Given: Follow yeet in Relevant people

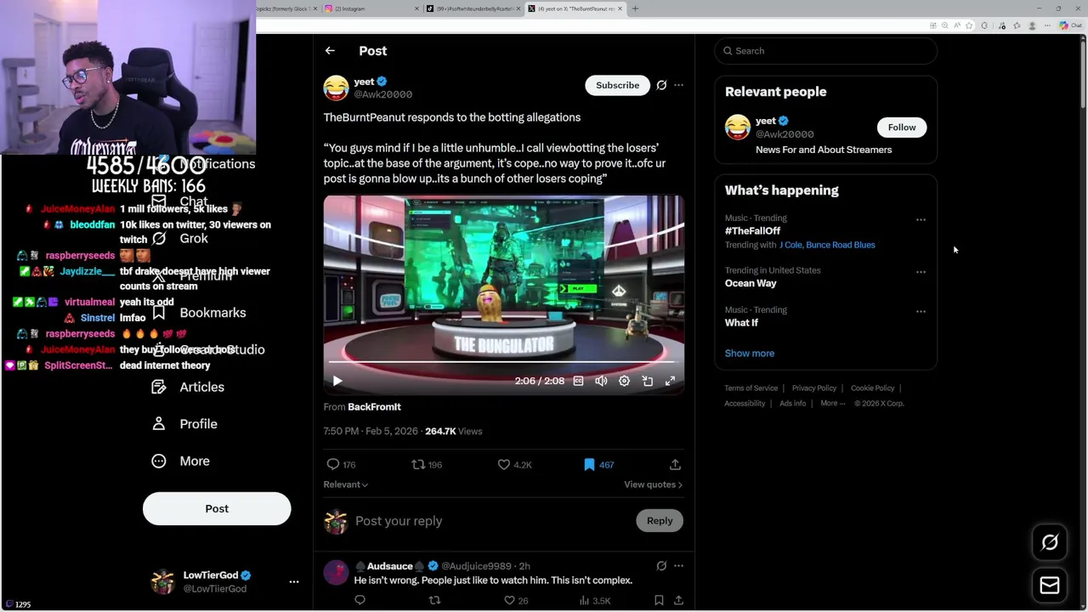Looking at the screenshot, I should [x=902, y=127].
